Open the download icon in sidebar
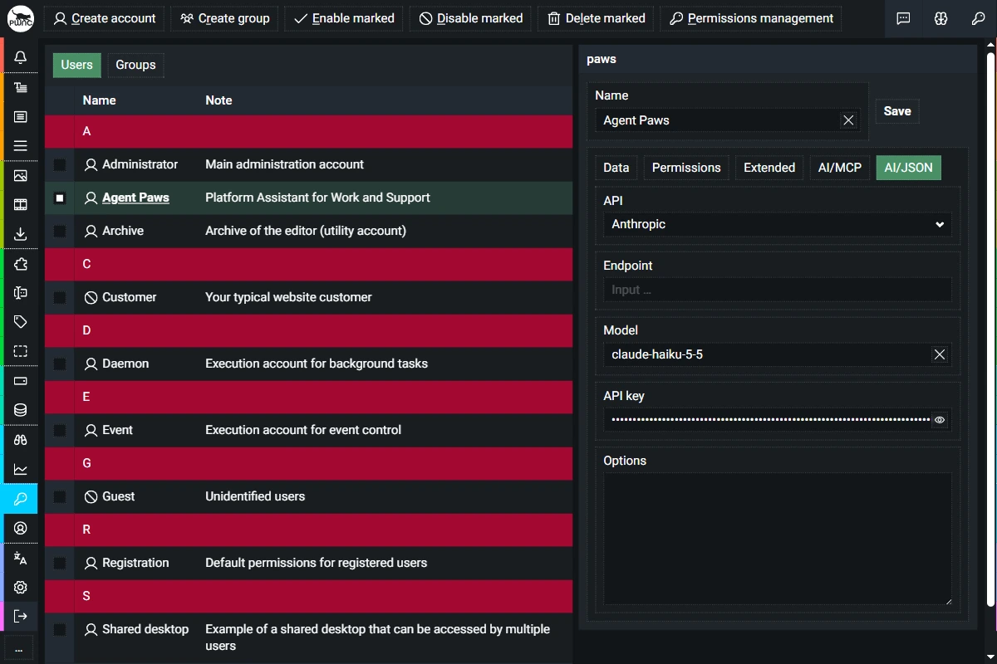997x664 pixels. (21, 234)
